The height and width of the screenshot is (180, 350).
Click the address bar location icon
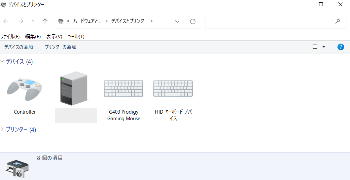[x=60, y=21]
